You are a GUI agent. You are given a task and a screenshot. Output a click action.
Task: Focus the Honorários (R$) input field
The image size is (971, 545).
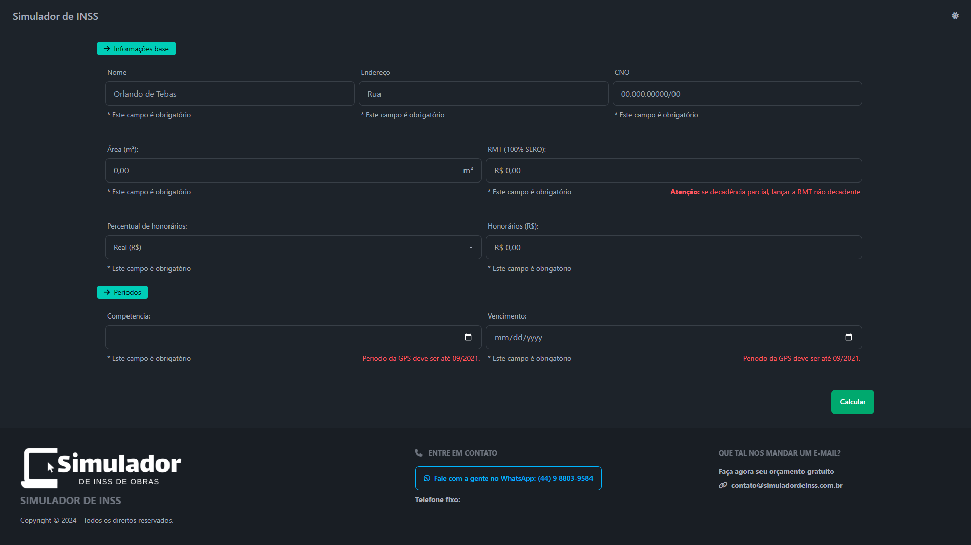click(x=674, y=247)
